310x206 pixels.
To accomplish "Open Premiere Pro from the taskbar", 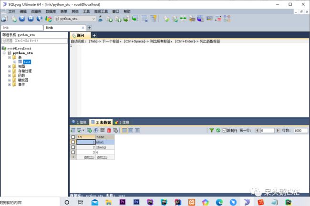I will (x=123, y=202).
